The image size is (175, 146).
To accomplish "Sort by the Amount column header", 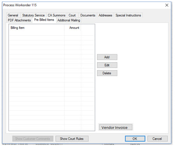I will 73,28.
